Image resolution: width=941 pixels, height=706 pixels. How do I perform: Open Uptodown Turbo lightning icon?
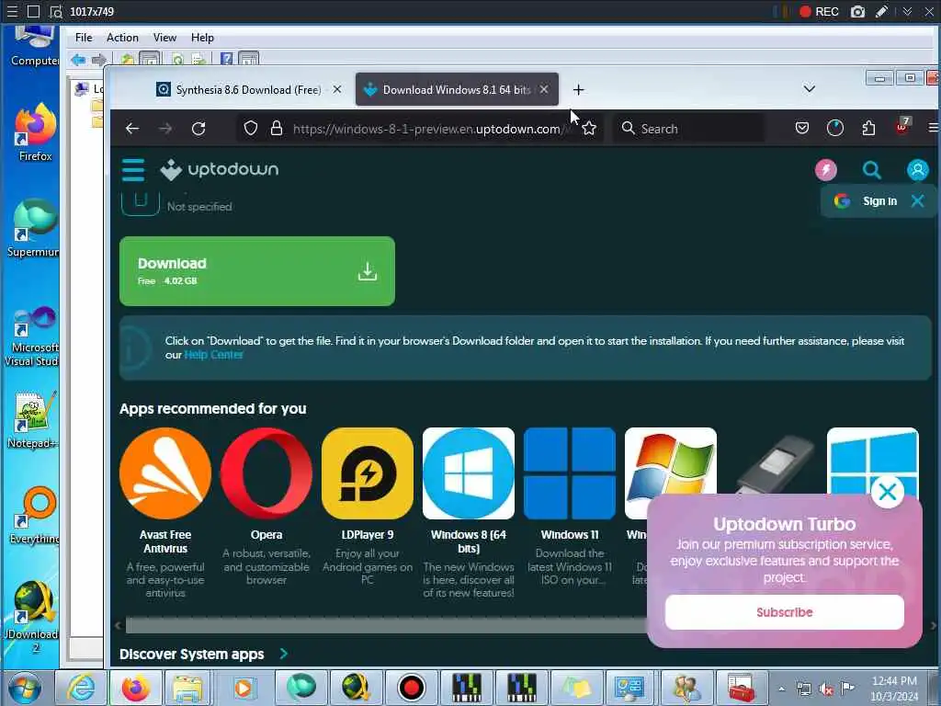[826, 170]
